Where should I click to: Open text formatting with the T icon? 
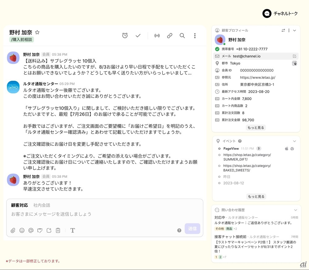(73, 230)
